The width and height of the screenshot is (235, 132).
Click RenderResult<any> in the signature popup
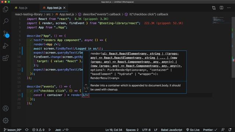(105, 78)
